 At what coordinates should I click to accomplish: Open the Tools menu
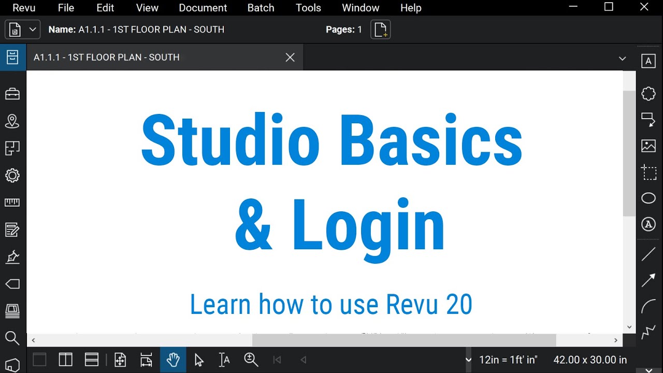[x=308, y=8]
